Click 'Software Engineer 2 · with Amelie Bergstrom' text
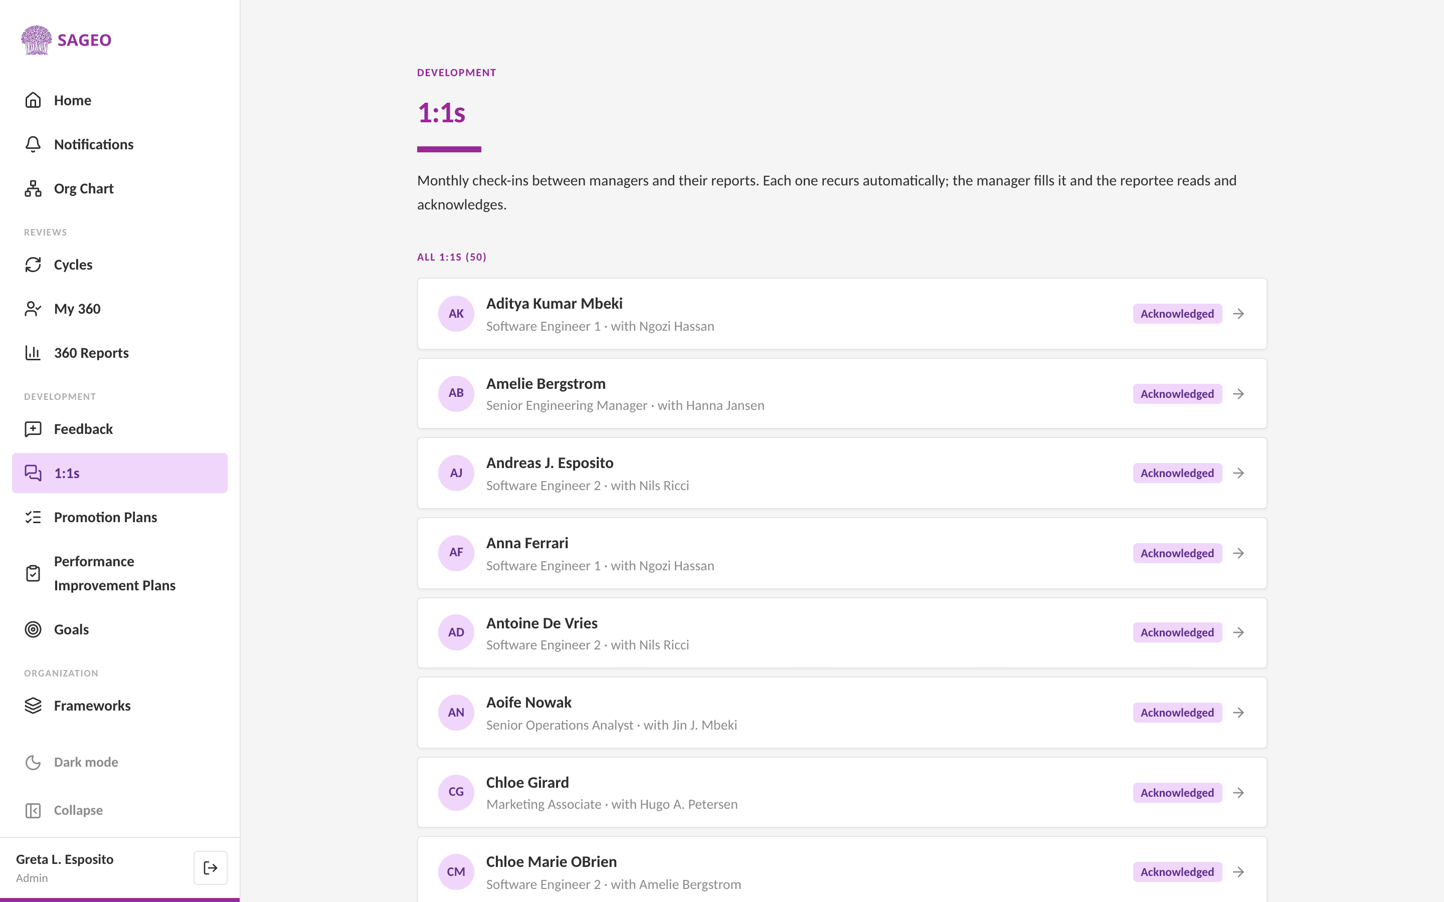This screenshot has width=1444, height=902. coord(613,884)
